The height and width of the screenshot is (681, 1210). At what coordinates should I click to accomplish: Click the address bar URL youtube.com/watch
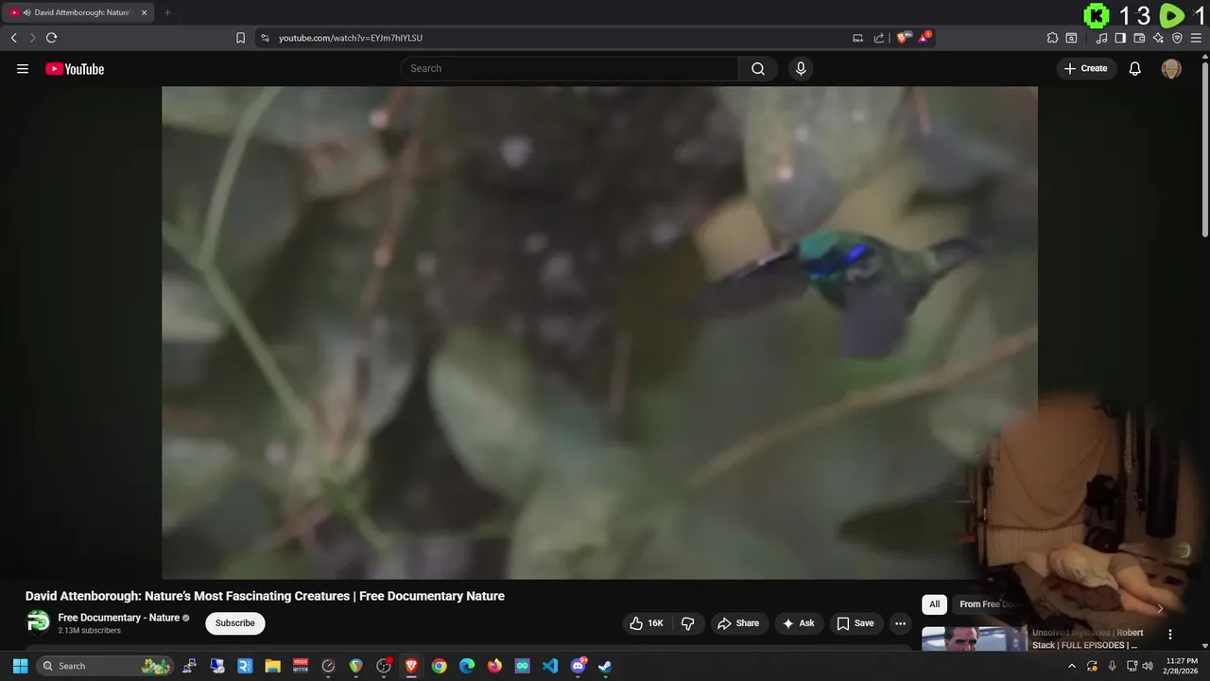[x=351, y=38]
